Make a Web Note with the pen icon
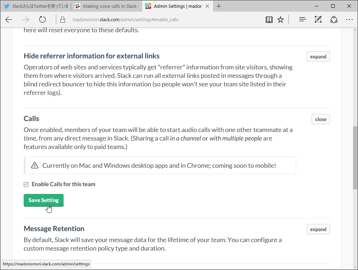The image size is (358, 270). click(x=318, y=20)
